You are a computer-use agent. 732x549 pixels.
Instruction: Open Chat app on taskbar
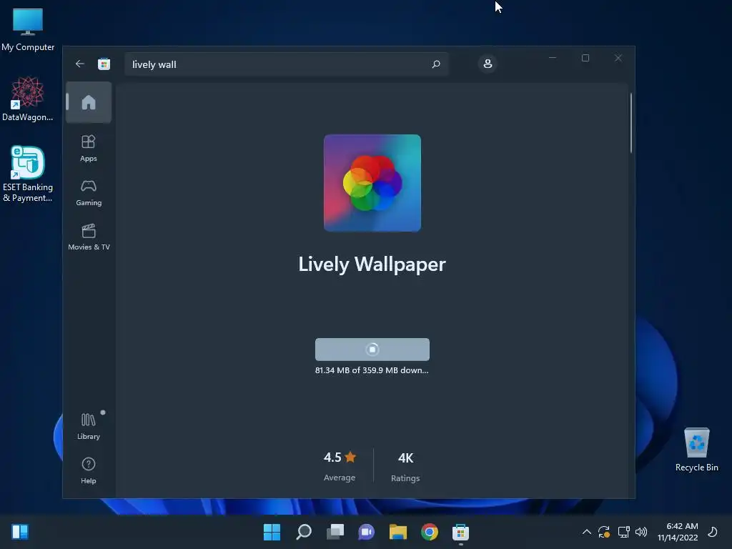click(x=367, y=532)
